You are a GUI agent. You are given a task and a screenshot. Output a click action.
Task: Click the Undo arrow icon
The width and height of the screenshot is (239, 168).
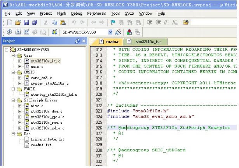74,23
